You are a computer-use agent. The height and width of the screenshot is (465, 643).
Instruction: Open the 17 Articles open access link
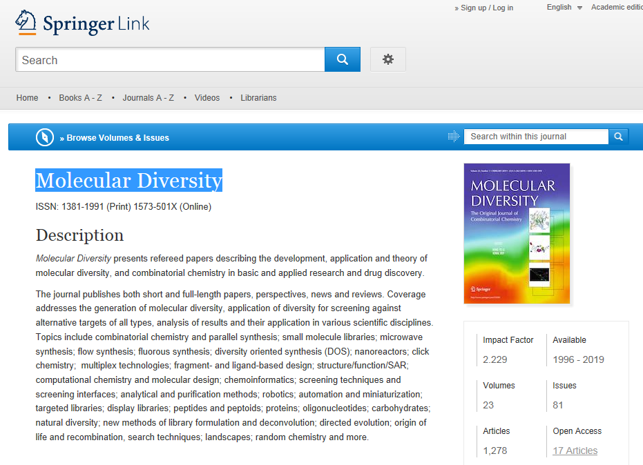click(x=575, y=451)
